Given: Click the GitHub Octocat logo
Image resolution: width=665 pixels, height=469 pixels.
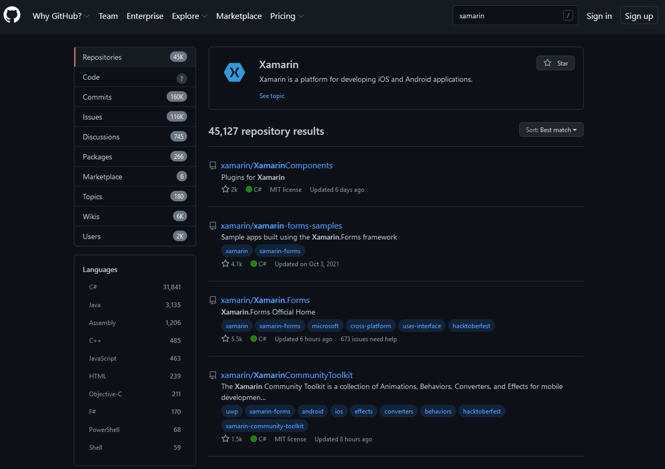Looking at the screenshot, I should pyautogui.click(x=12, y=15).
